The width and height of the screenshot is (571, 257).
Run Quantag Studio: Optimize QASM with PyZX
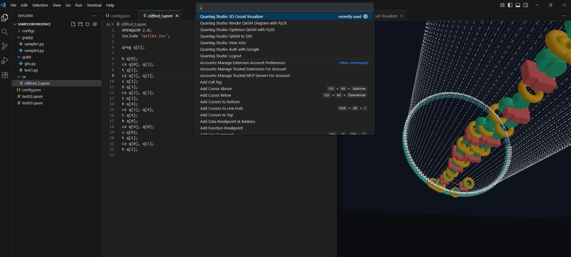pos(237,30)
